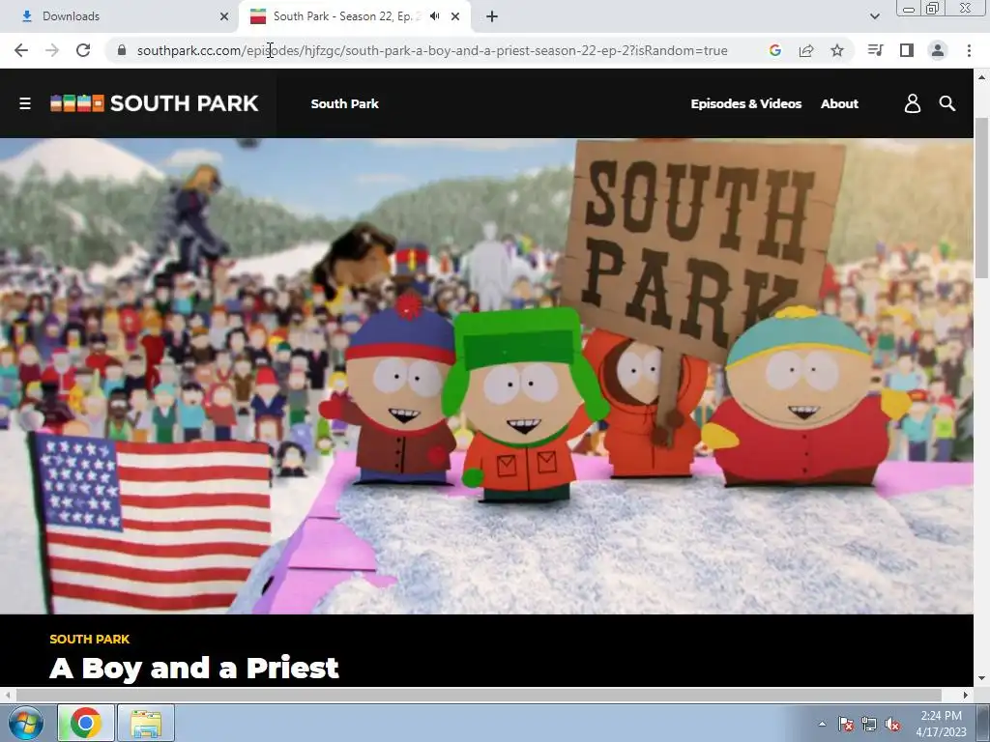Click horizontal scrollbar left arrow
Screen dimensions: 990x742
point(8,695)
